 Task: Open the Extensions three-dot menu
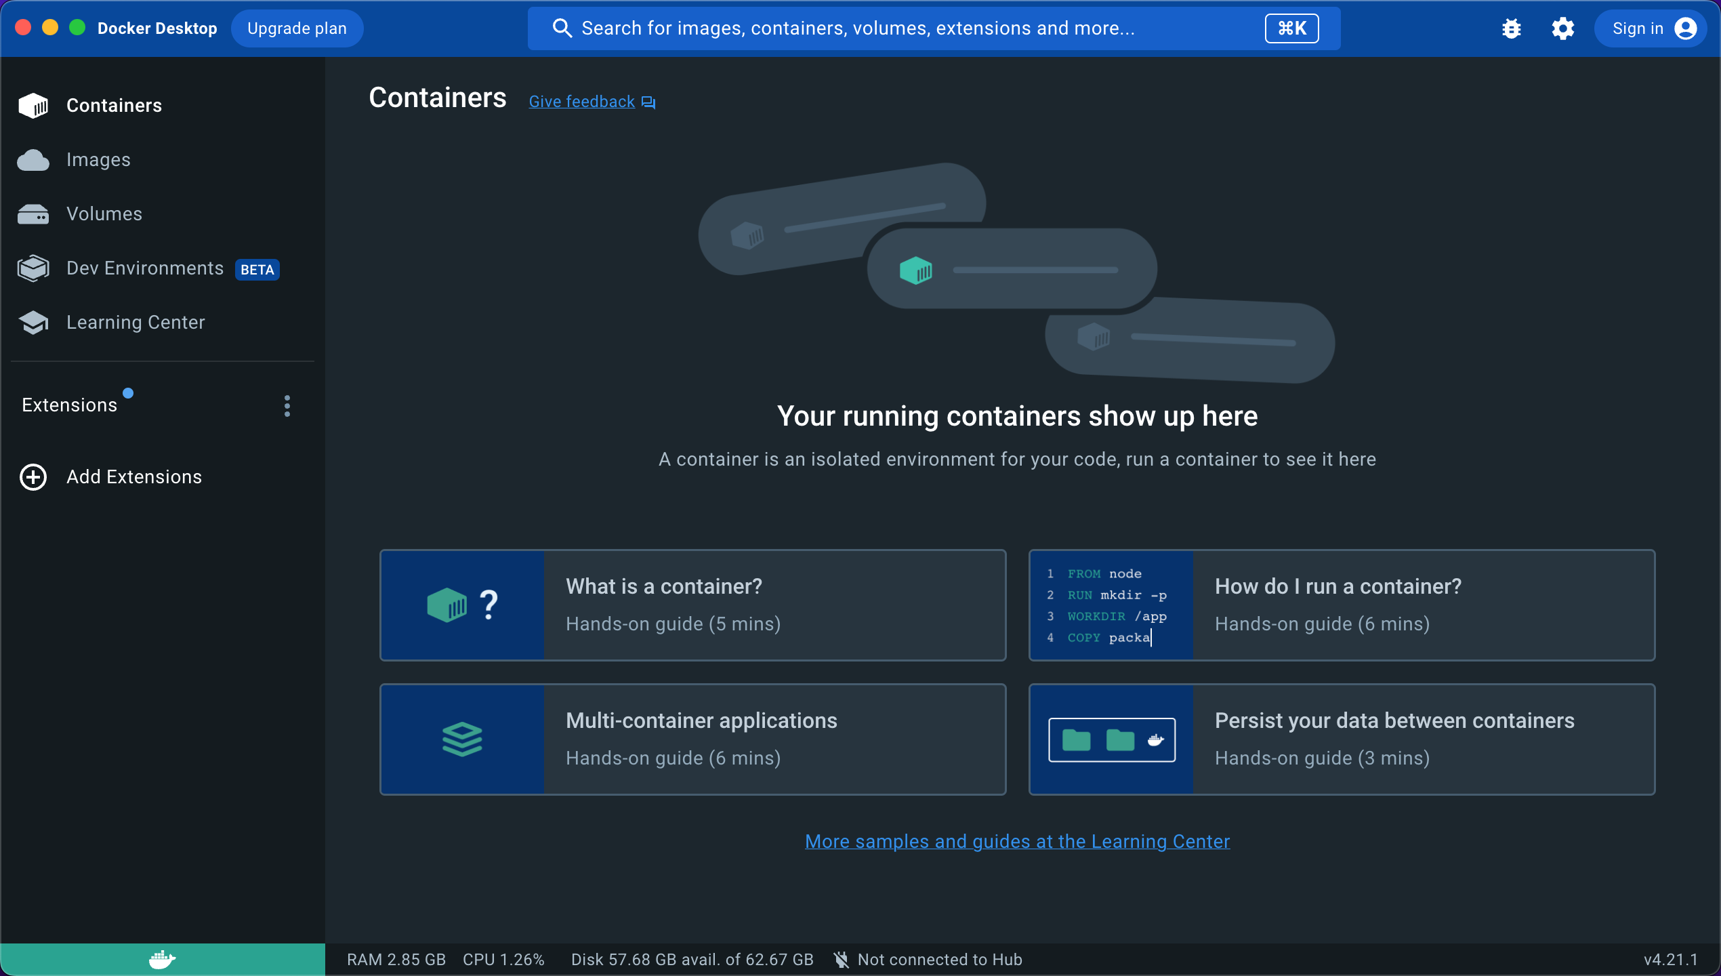287,405
